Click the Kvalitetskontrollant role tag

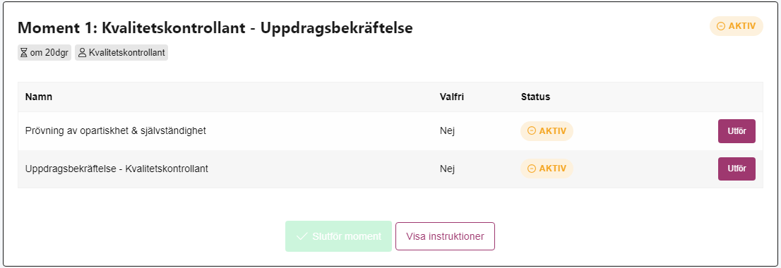[x=121, y=53]
